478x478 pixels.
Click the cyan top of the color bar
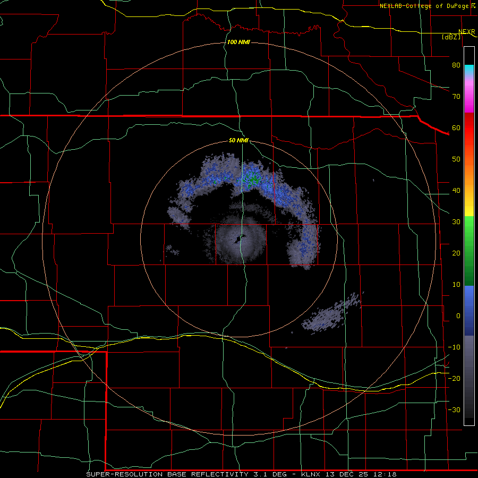click(469, 70)
